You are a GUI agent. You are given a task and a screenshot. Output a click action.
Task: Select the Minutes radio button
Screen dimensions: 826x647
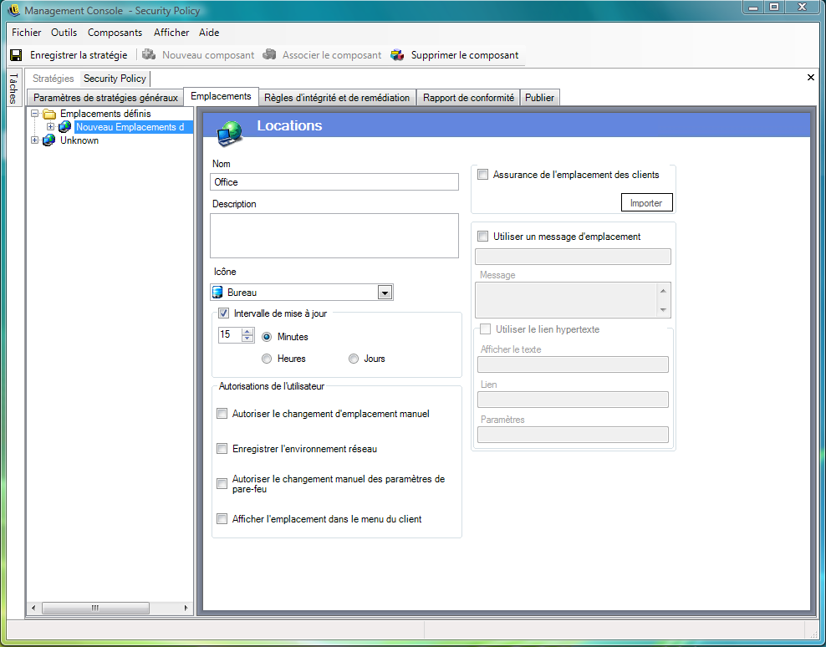267,337
